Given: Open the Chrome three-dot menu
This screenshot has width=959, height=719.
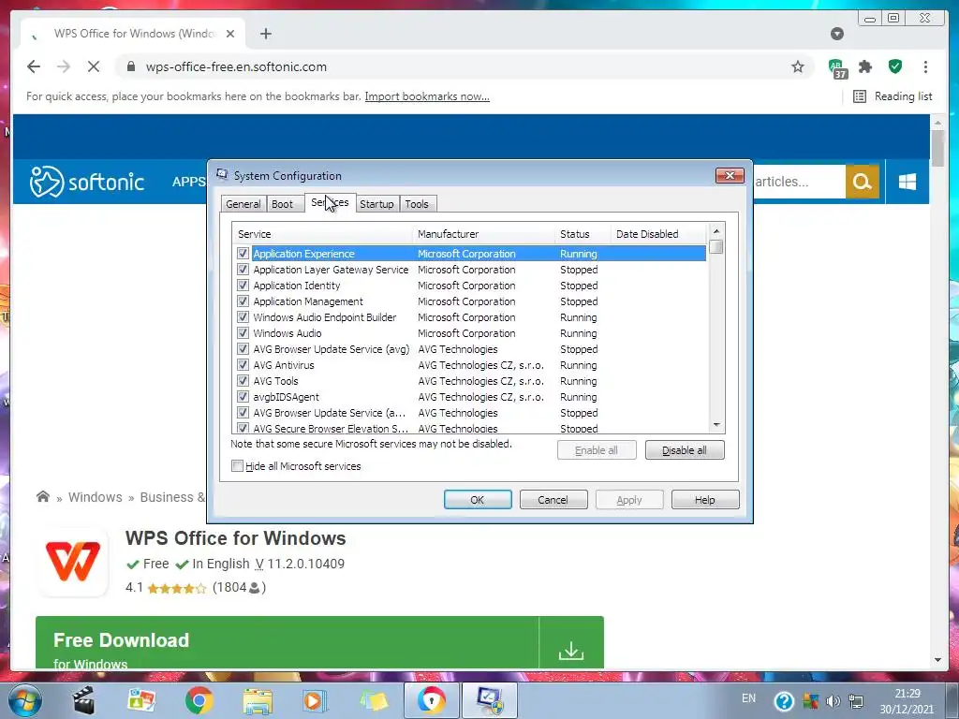Looking at the screenshot, I should pyautogui.click(x=925, y=66).
